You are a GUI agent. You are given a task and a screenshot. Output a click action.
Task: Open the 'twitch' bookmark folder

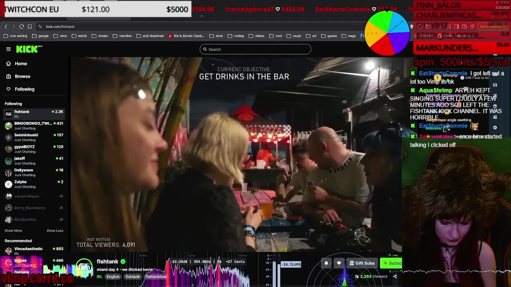click(79, 36)
